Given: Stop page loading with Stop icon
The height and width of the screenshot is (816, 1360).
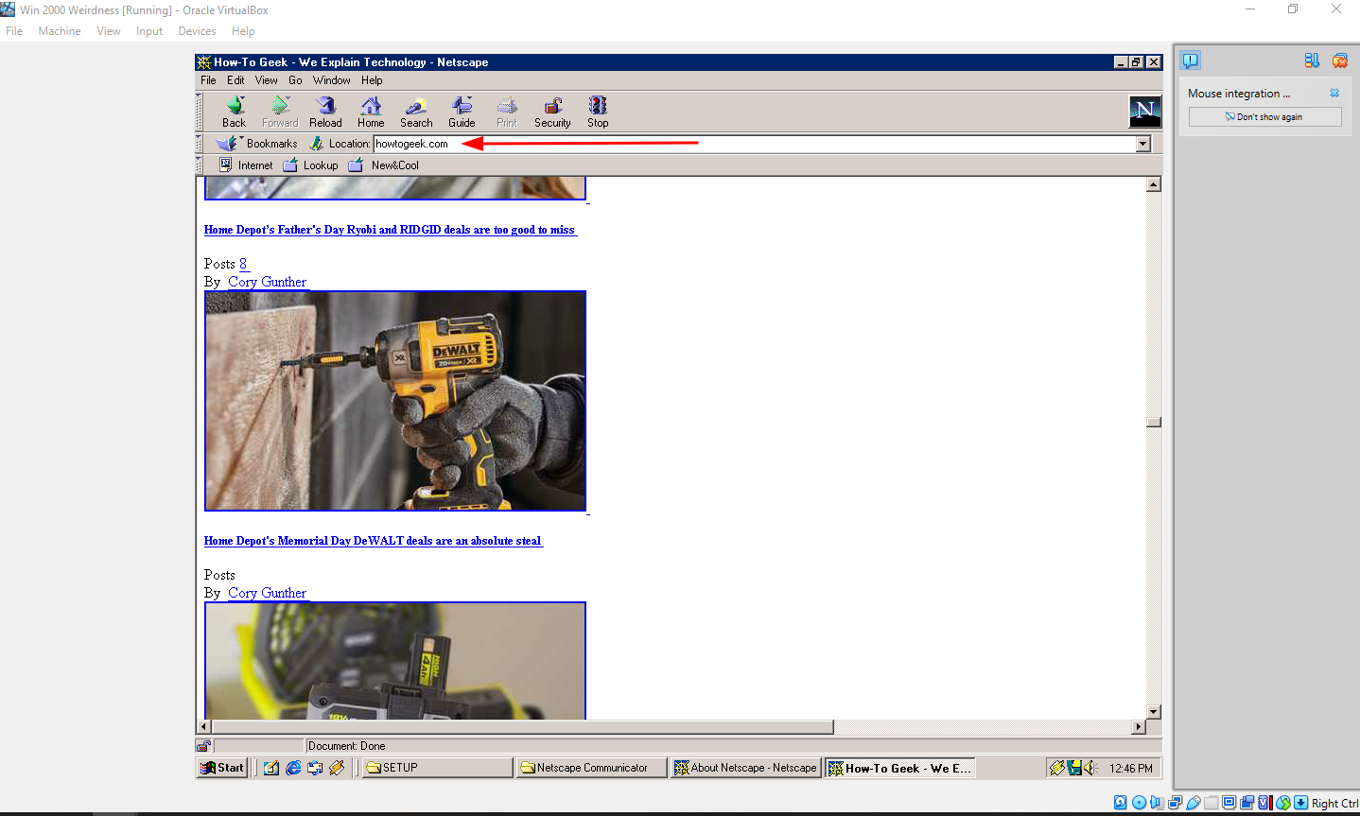Looking at the screenshot, I should coord(598,112).
